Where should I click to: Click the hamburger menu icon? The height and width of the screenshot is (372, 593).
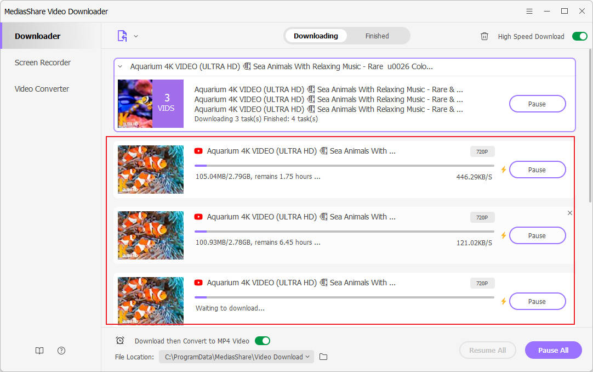[x=529, y=11]
